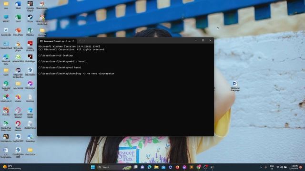The width and height of the screenshot is (305, 171).
Task: Open the Flash Player desktop shortcut
Action: point(30,58)
